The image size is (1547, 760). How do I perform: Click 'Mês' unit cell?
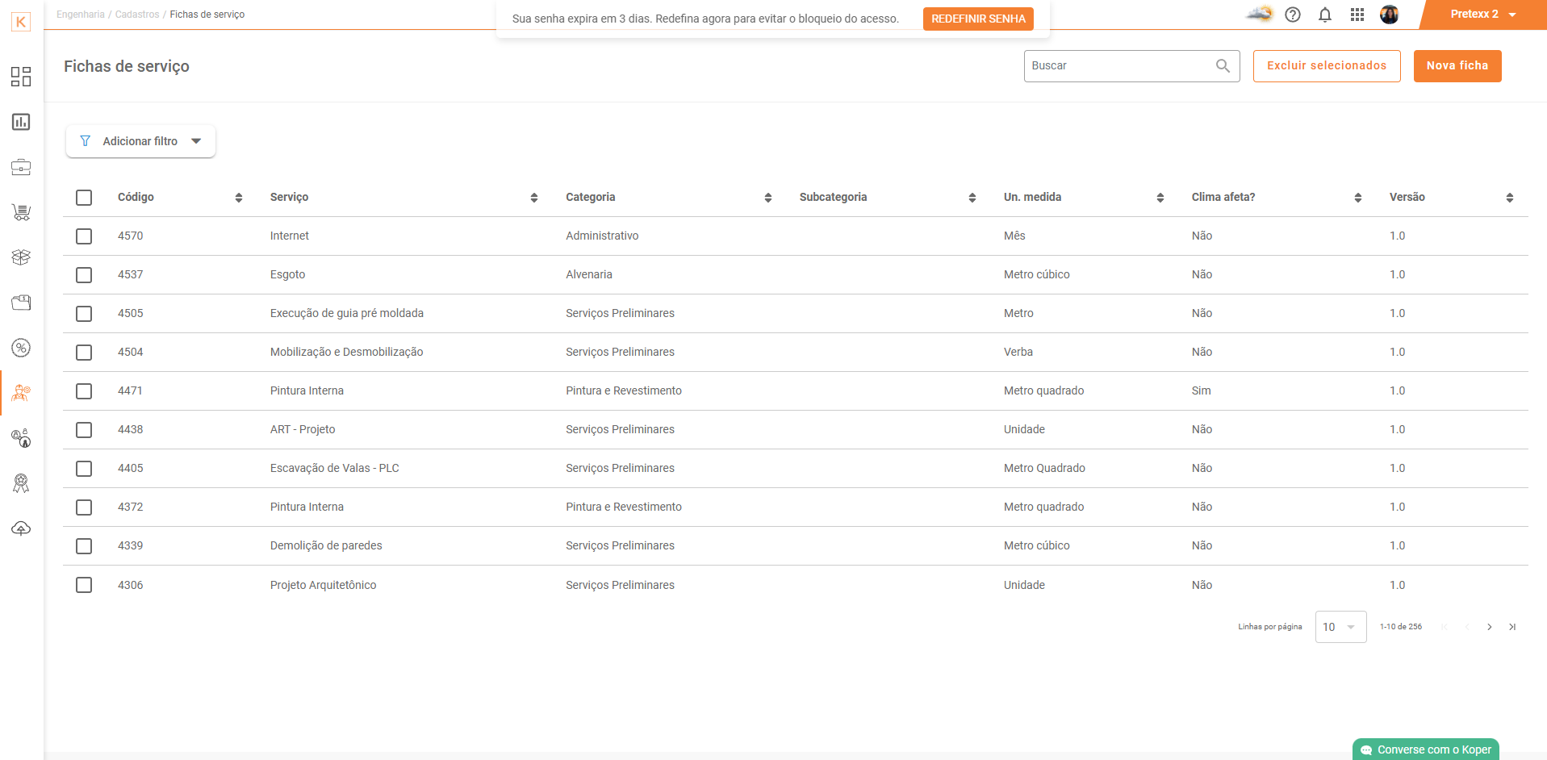1014,236
